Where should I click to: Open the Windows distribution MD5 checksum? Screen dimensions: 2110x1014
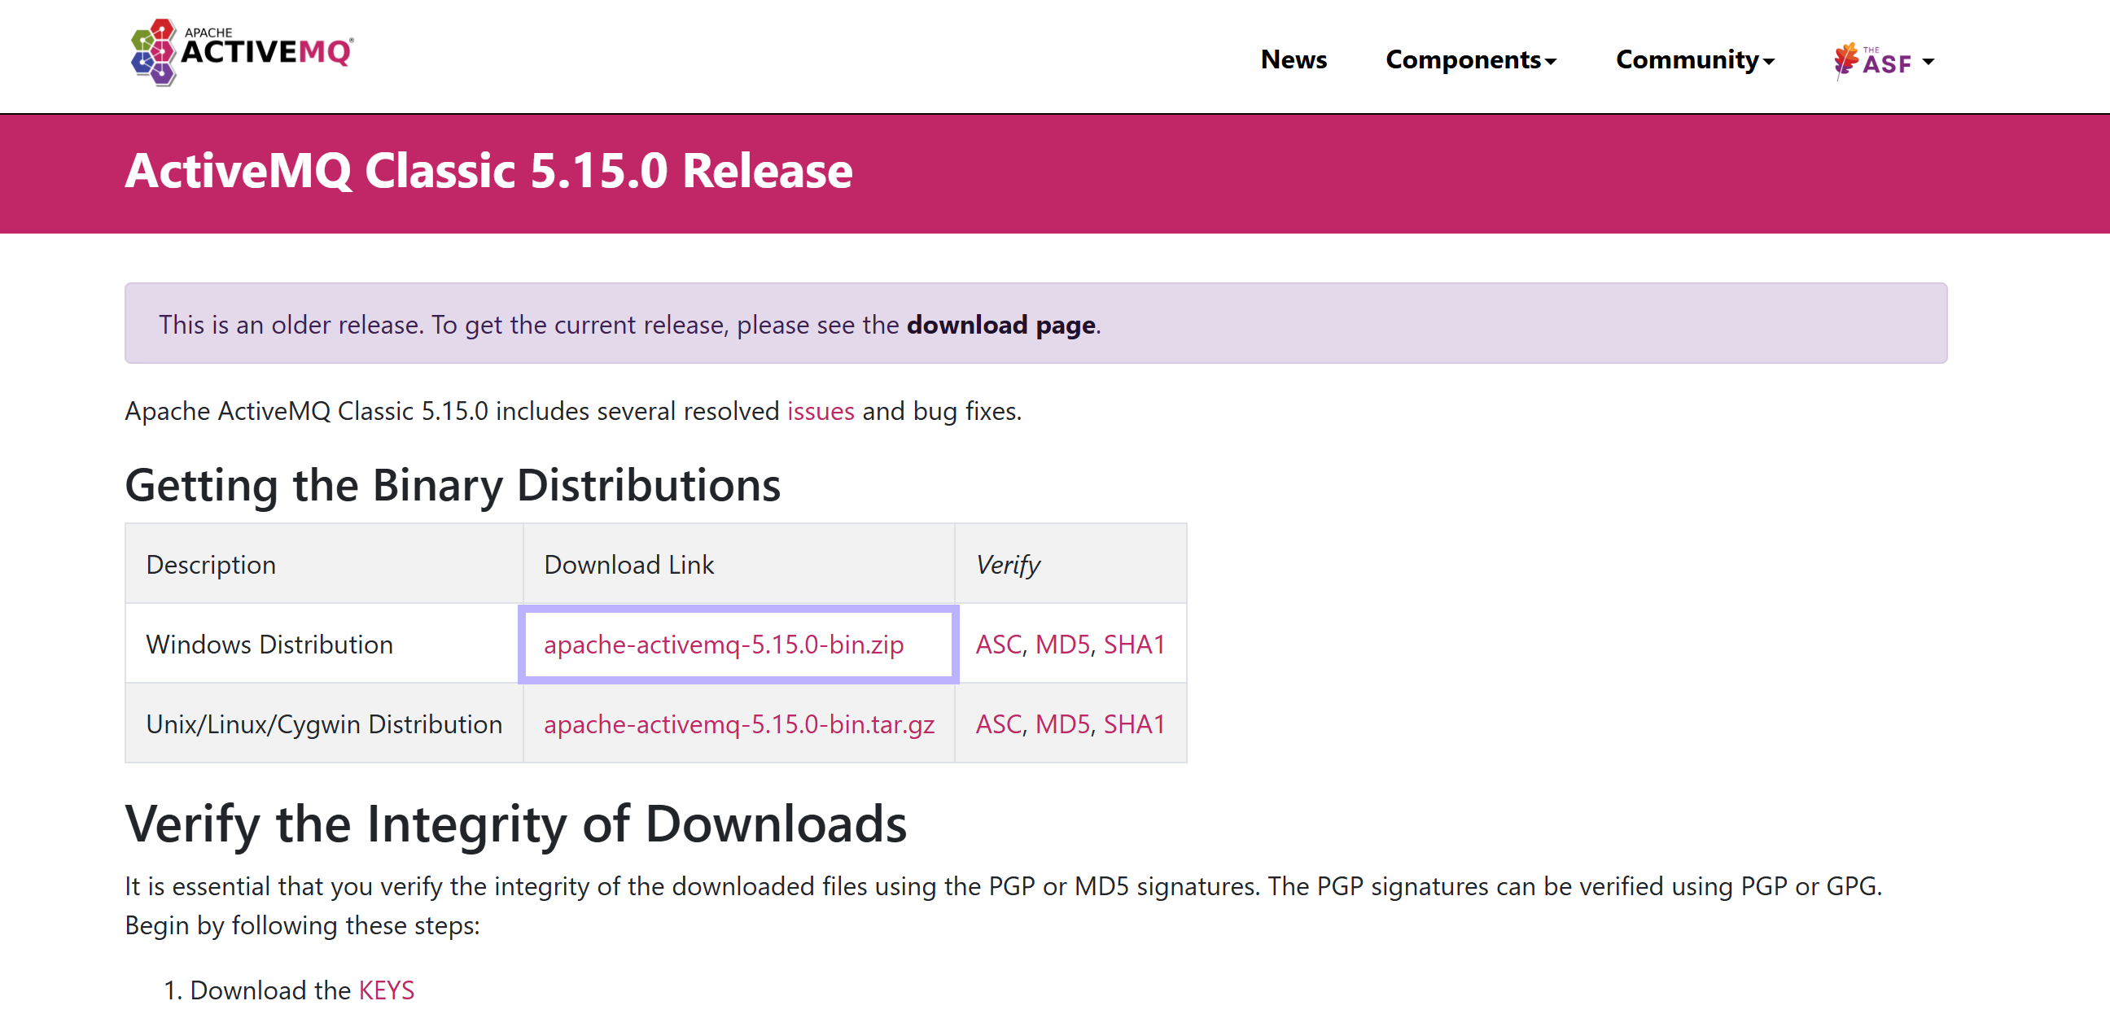1062,645
